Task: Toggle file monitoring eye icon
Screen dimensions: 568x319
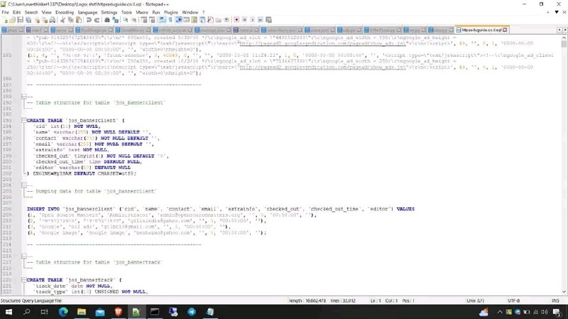Action: (x=226, y=20)
